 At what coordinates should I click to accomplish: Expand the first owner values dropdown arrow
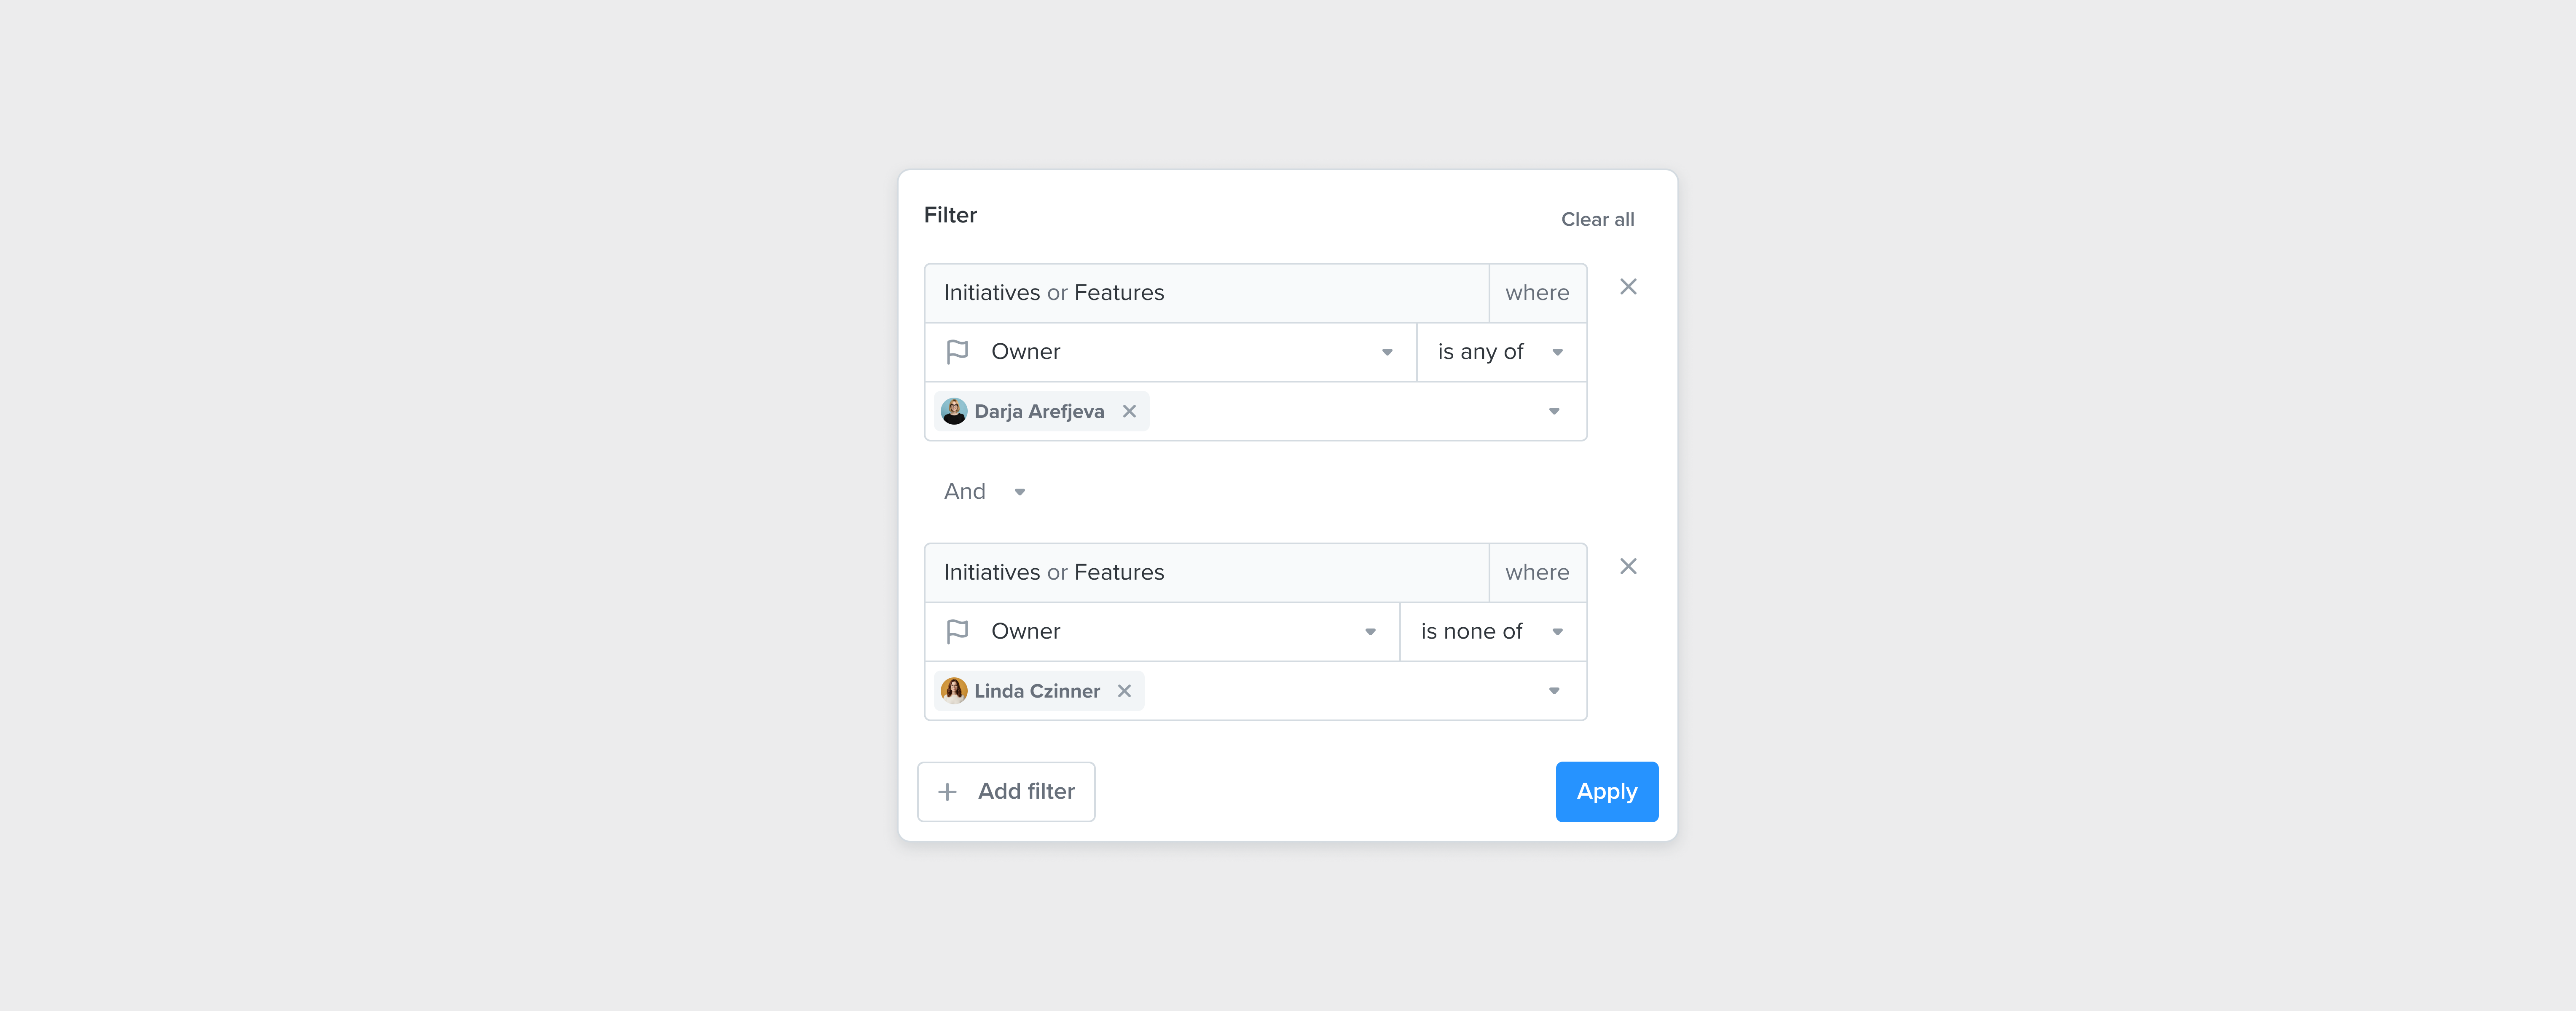pyautogui.click(x=1554, y=412)
